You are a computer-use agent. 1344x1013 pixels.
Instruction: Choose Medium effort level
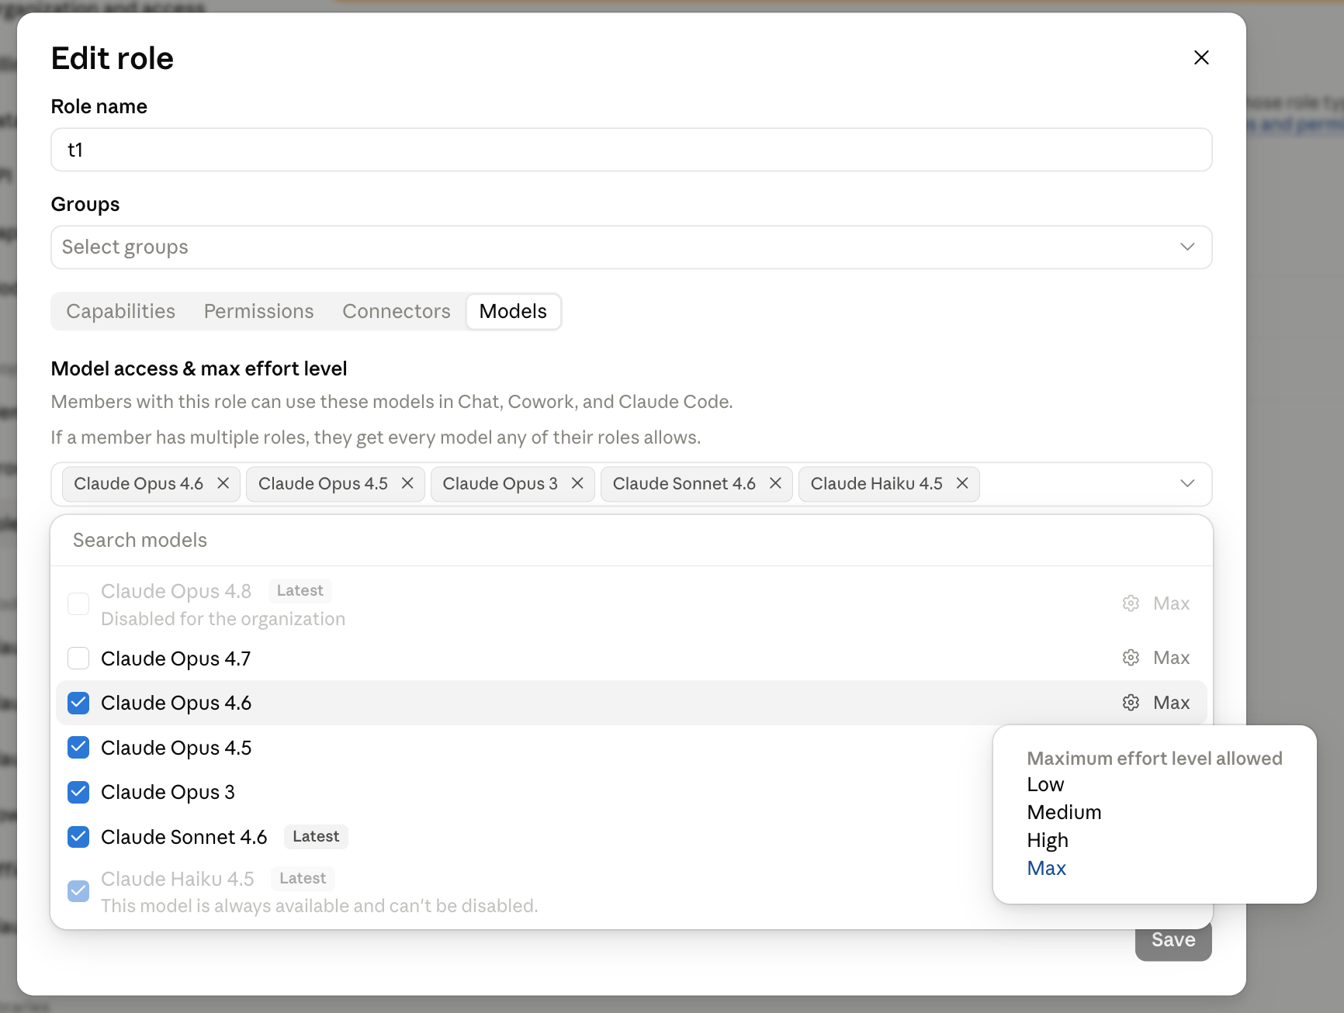coord(1064,812)
